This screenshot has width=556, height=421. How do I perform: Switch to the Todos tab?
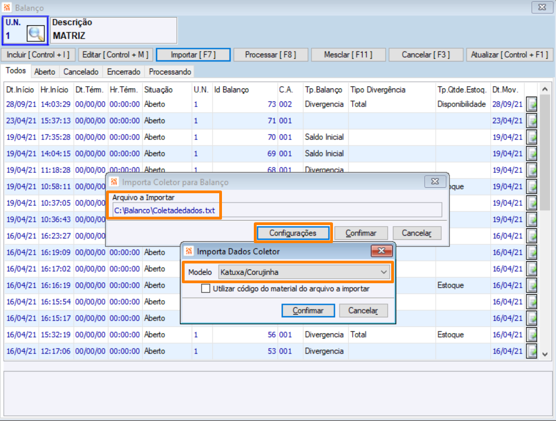pos(15,70)
